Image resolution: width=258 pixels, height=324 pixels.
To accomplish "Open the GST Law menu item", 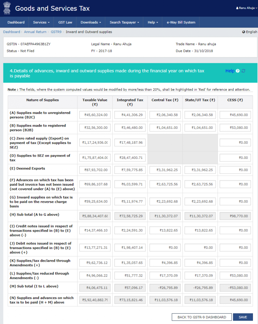I will click(x=65, y=22).
